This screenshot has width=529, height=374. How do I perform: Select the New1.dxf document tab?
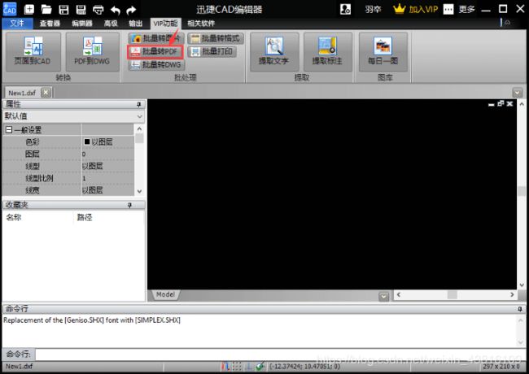[x=22, y=93]
